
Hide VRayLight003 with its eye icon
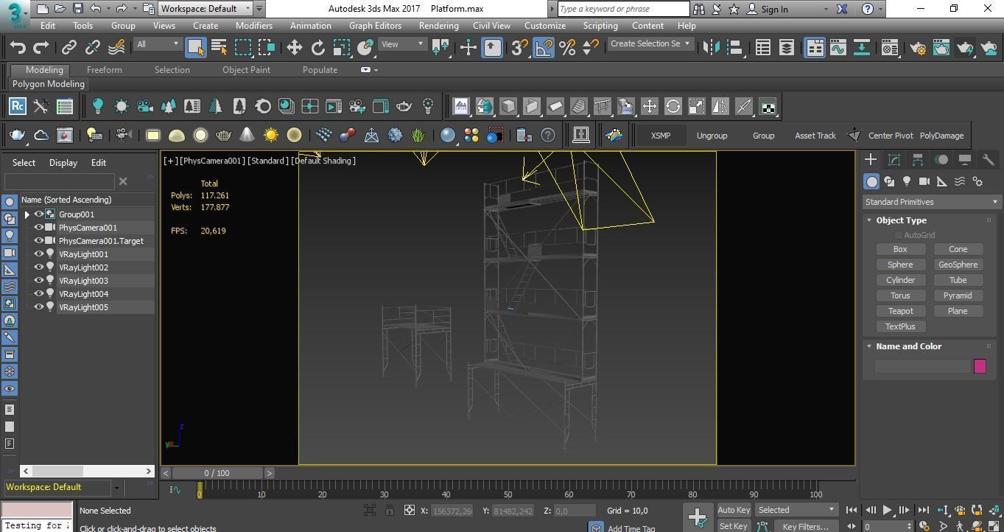point(39,281)
